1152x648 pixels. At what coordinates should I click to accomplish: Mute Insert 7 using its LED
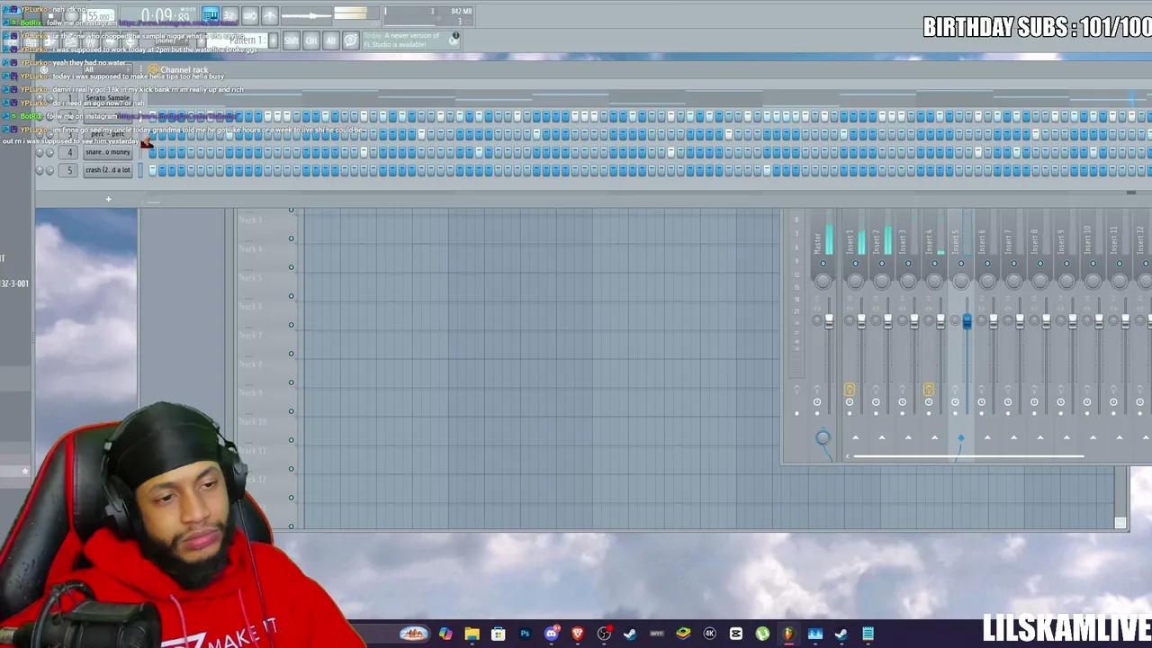tap(1014, 263)
